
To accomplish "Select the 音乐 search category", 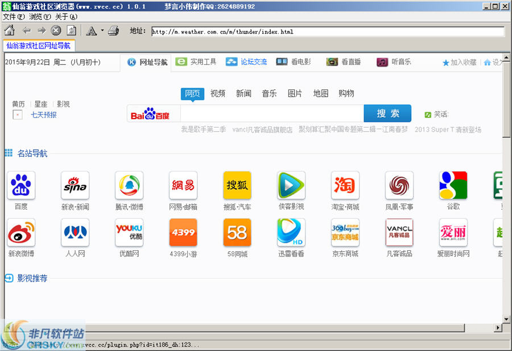I will [270, 93].
